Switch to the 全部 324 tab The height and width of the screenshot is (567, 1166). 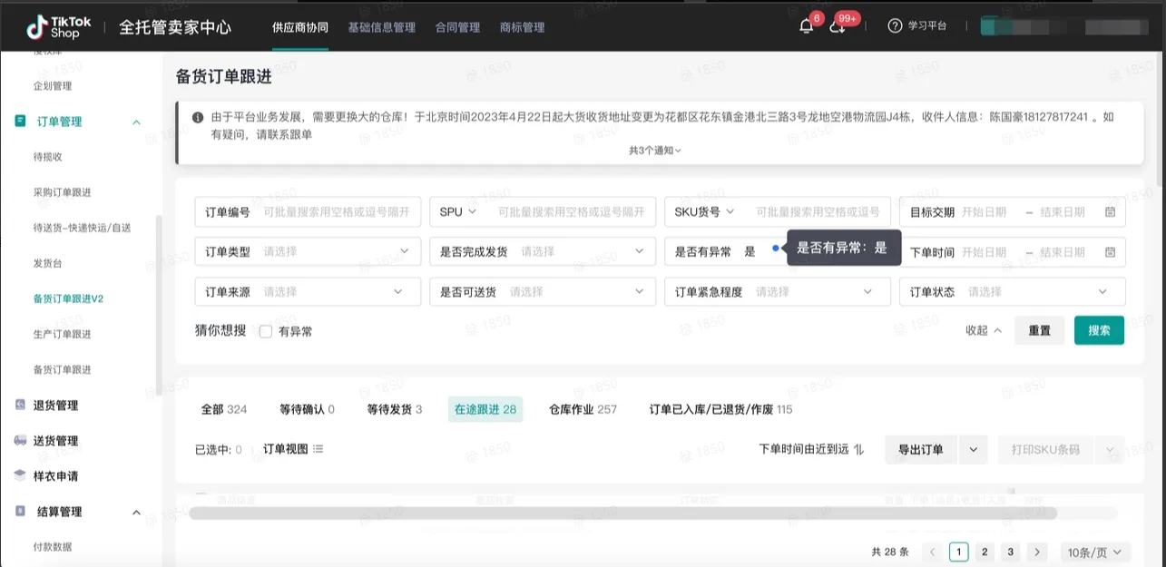click(x=224, y=409)
